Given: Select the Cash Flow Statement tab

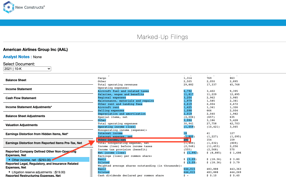Looking at the screenshot, I should pos(48,98).
